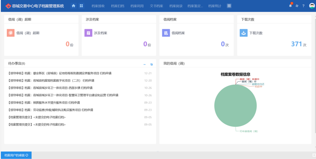The image size is (316, 159).
Task: Click the 借阅（调）超期 orange card icon
Action: (x=11, y=33)
